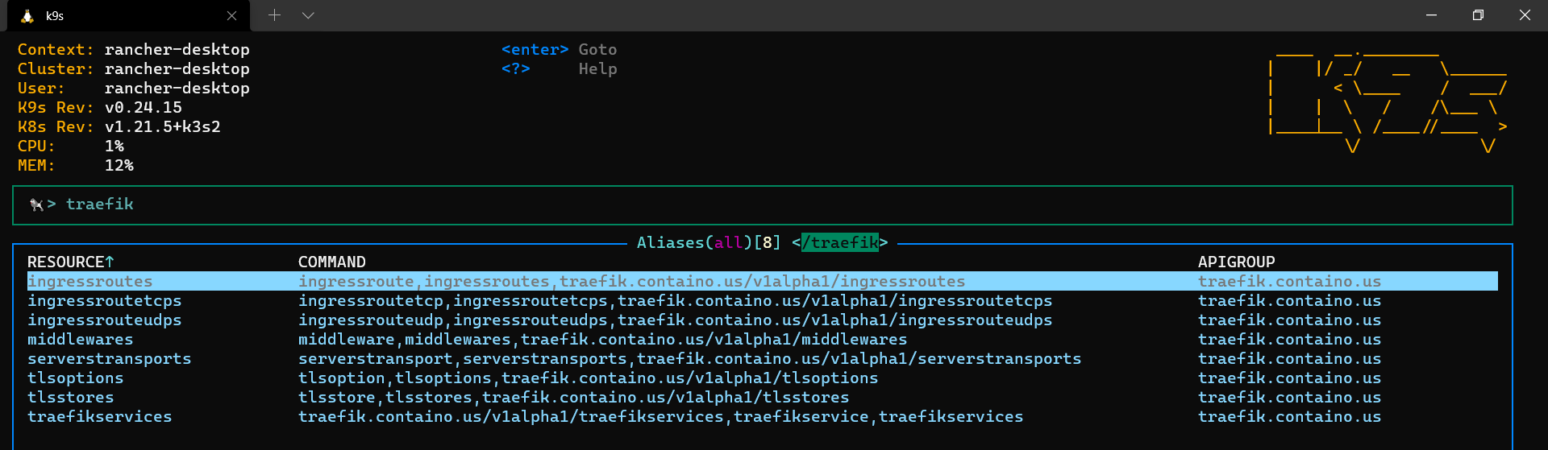
Task: Click the traefikservices APIGROUP cell
Action: coord(1290,416)
